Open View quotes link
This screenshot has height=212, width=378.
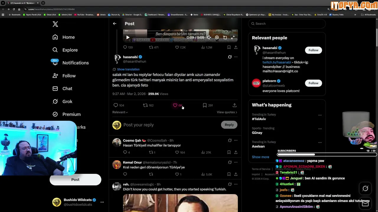click(x=227, y=112)
